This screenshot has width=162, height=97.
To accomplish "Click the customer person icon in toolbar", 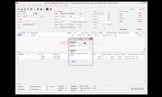I will [25, 9].
